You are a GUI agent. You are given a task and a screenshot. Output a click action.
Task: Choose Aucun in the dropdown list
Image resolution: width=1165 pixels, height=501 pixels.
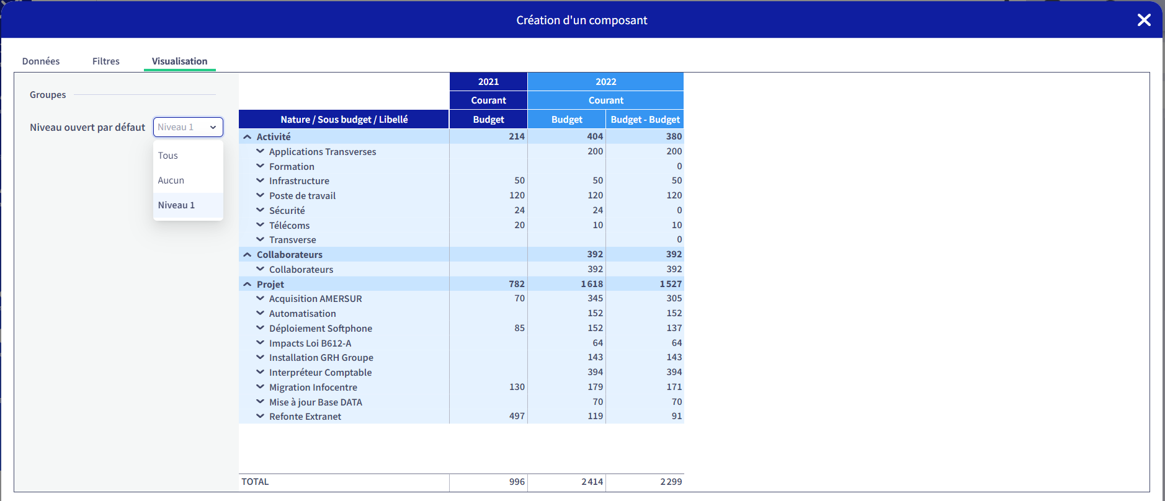(x=188, y=180)
